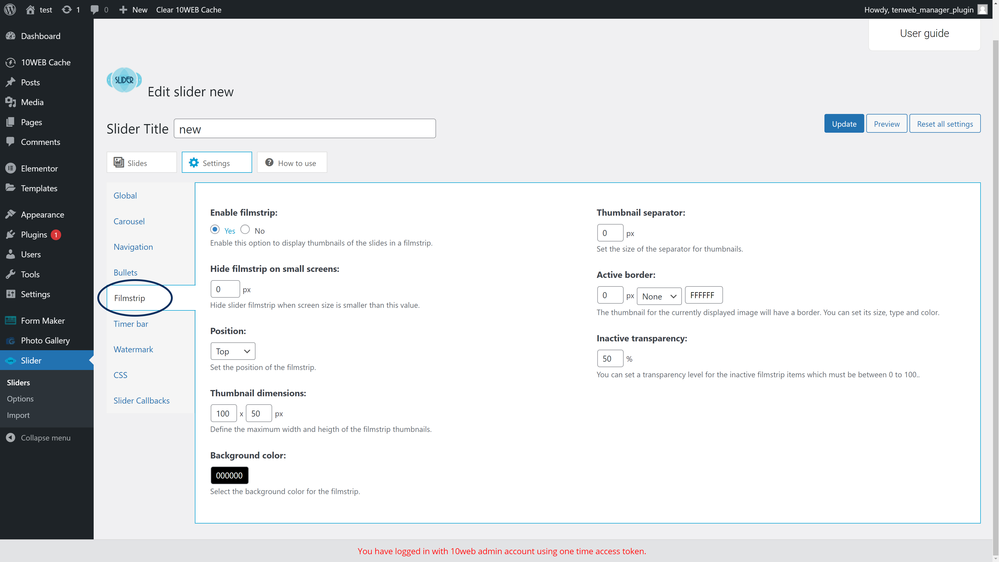Viewport: 999px width, 562px height.
Task: Click the Elementor sidebar icon
Action: click(10, 168)
